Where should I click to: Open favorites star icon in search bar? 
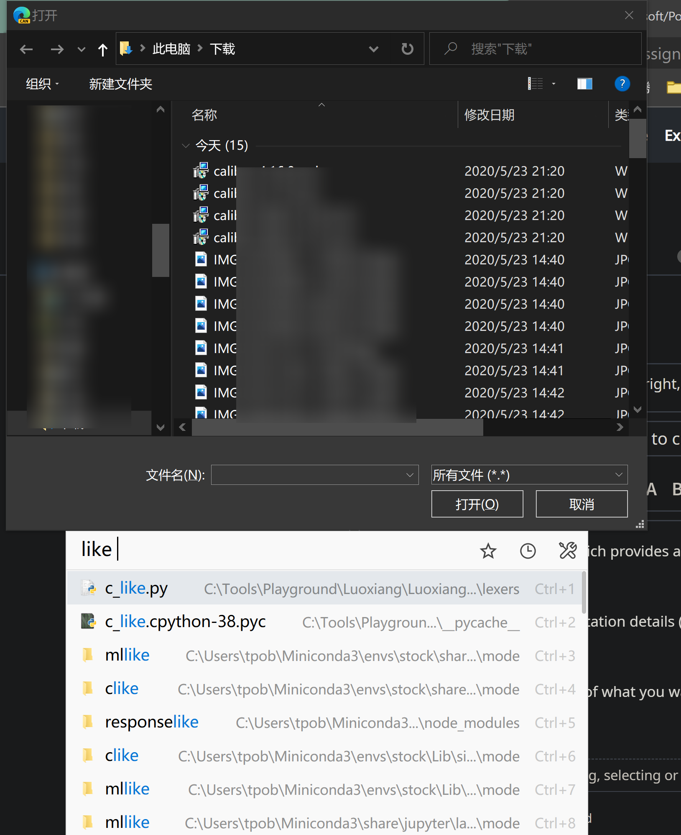click(488, 551)
